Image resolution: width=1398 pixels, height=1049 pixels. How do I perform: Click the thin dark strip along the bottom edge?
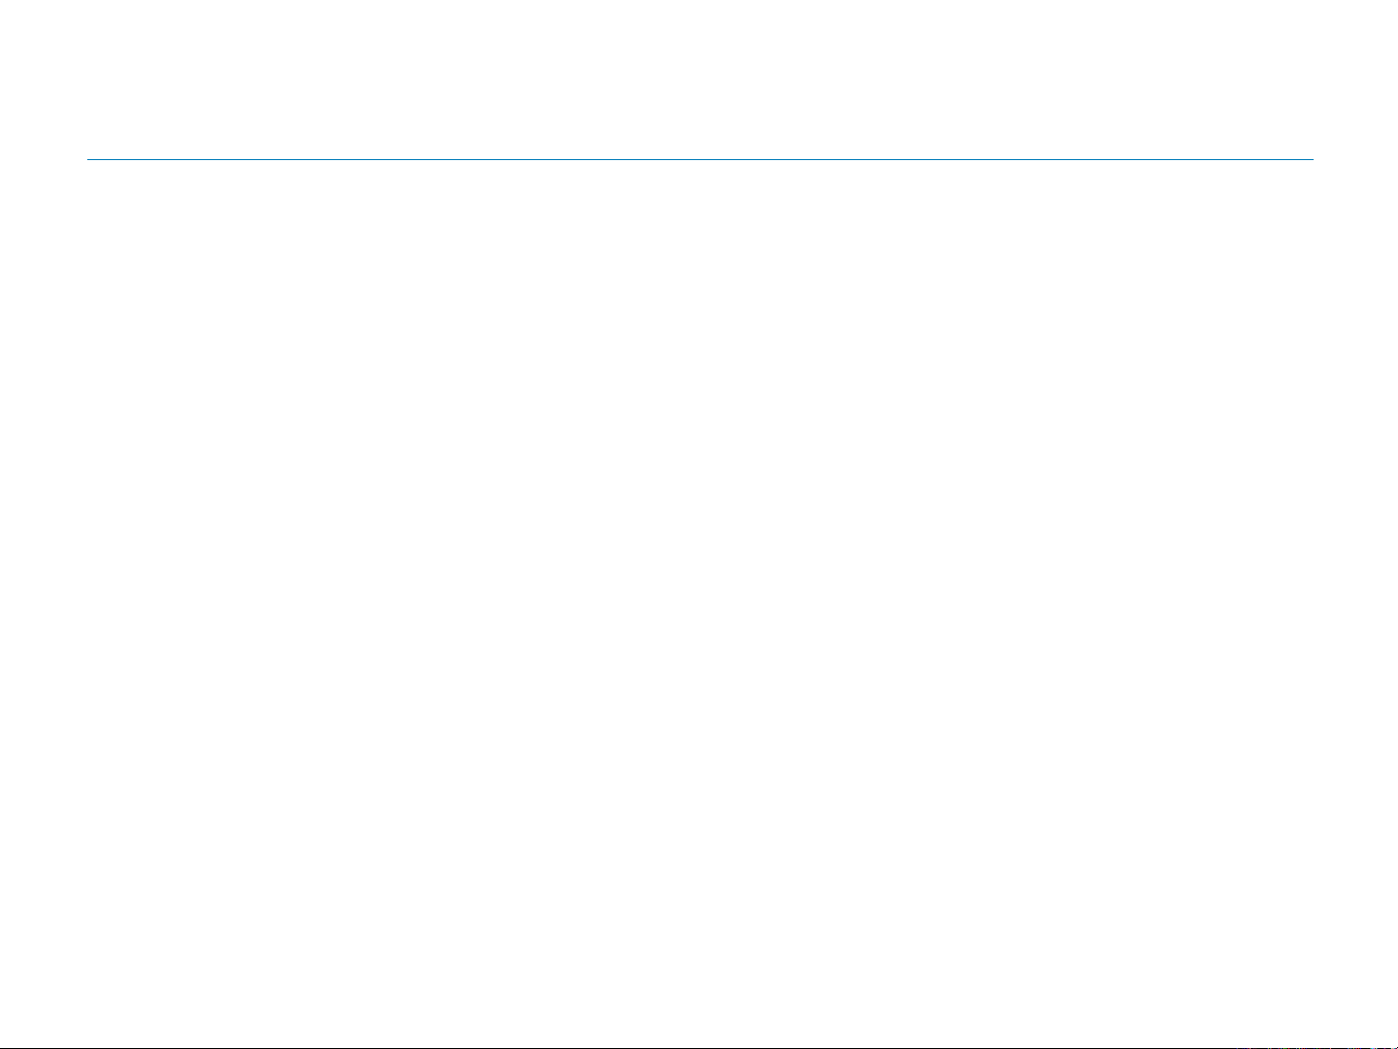pos(582,1047)
